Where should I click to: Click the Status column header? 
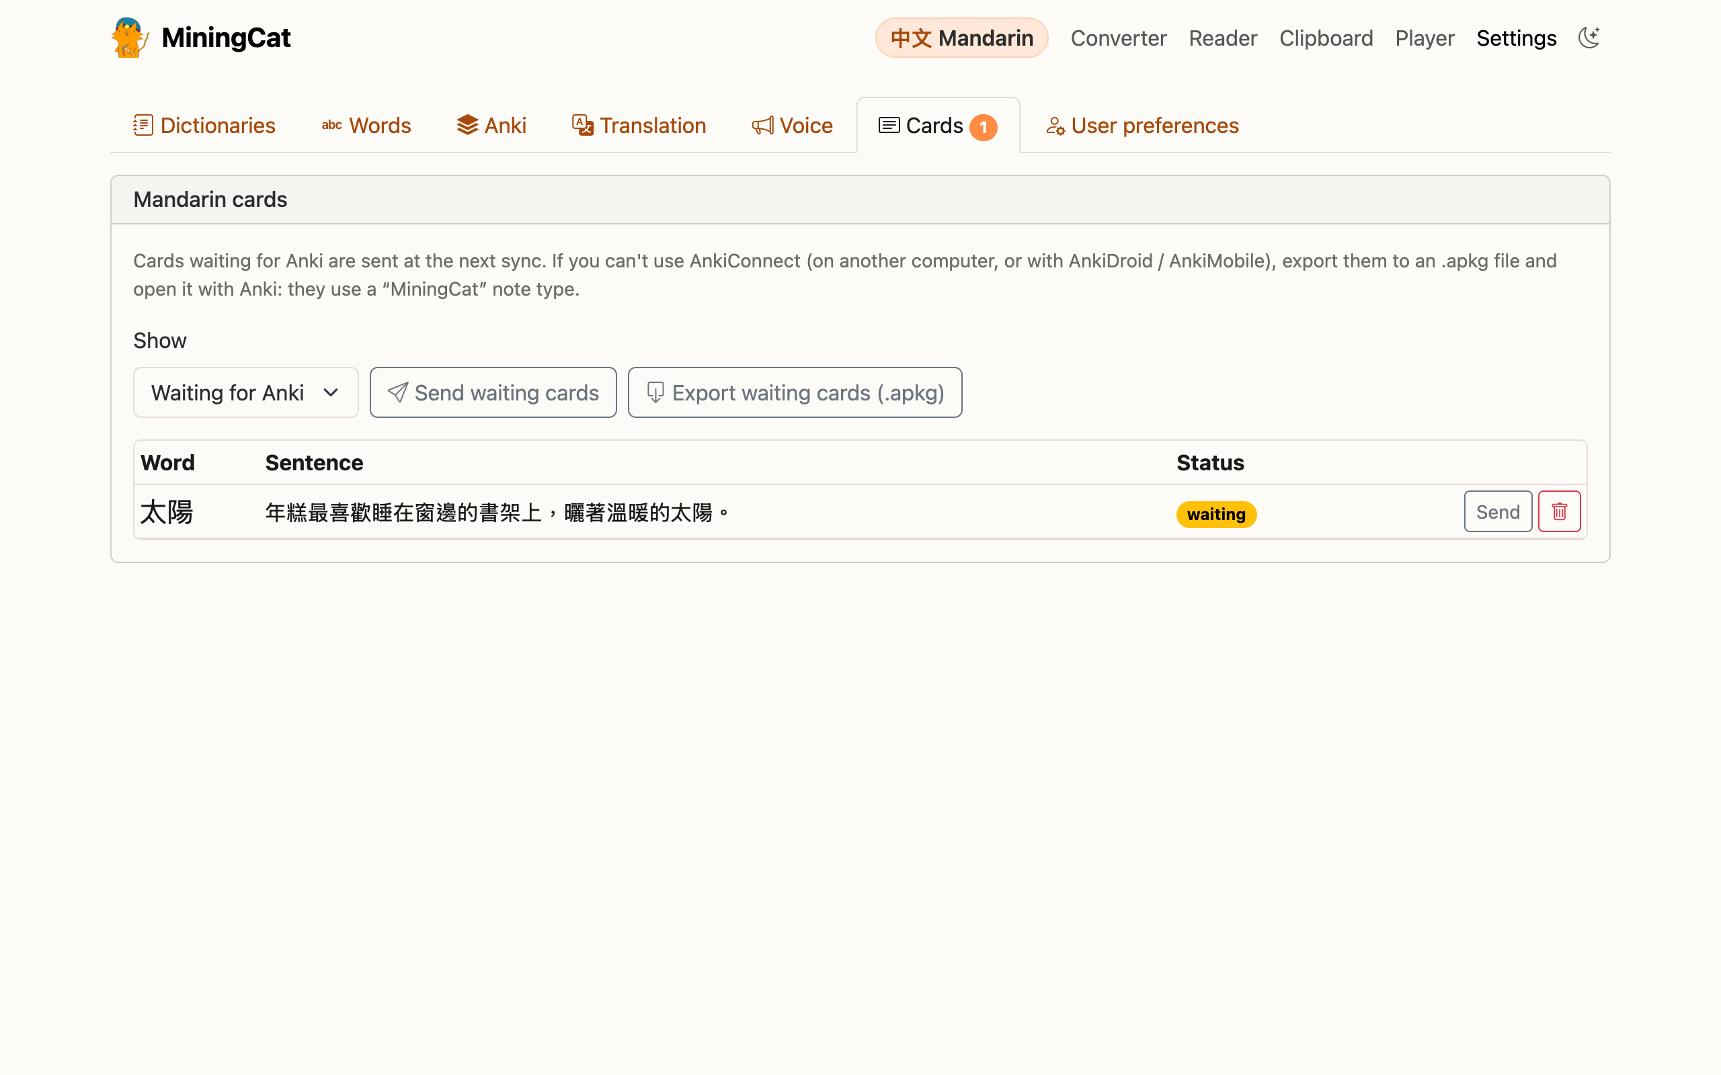pos(1210,463)
